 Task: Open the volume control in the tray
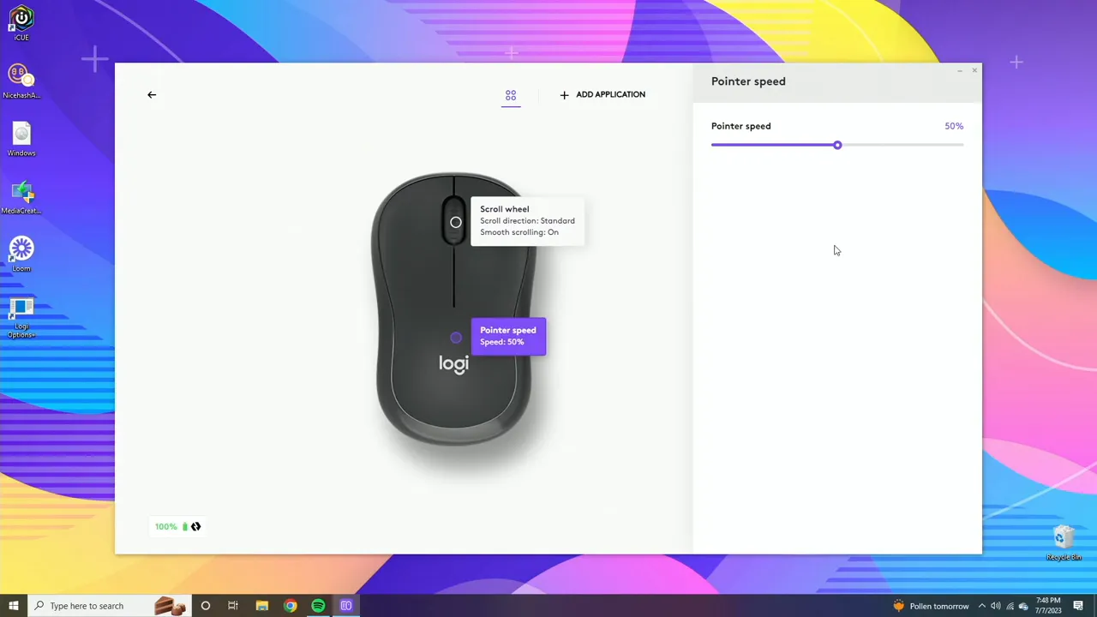[x=996, y=606]
